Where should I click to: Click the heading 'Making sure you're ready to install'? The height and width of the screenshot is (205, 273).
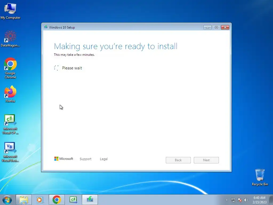116,46
